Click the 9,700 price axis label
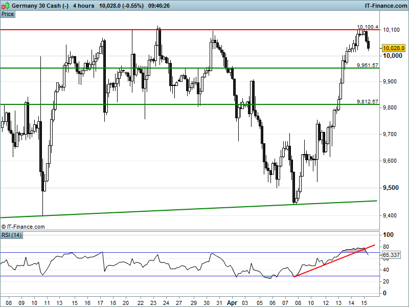The width and height of the screenshot is (409, 307). [390, 134]
